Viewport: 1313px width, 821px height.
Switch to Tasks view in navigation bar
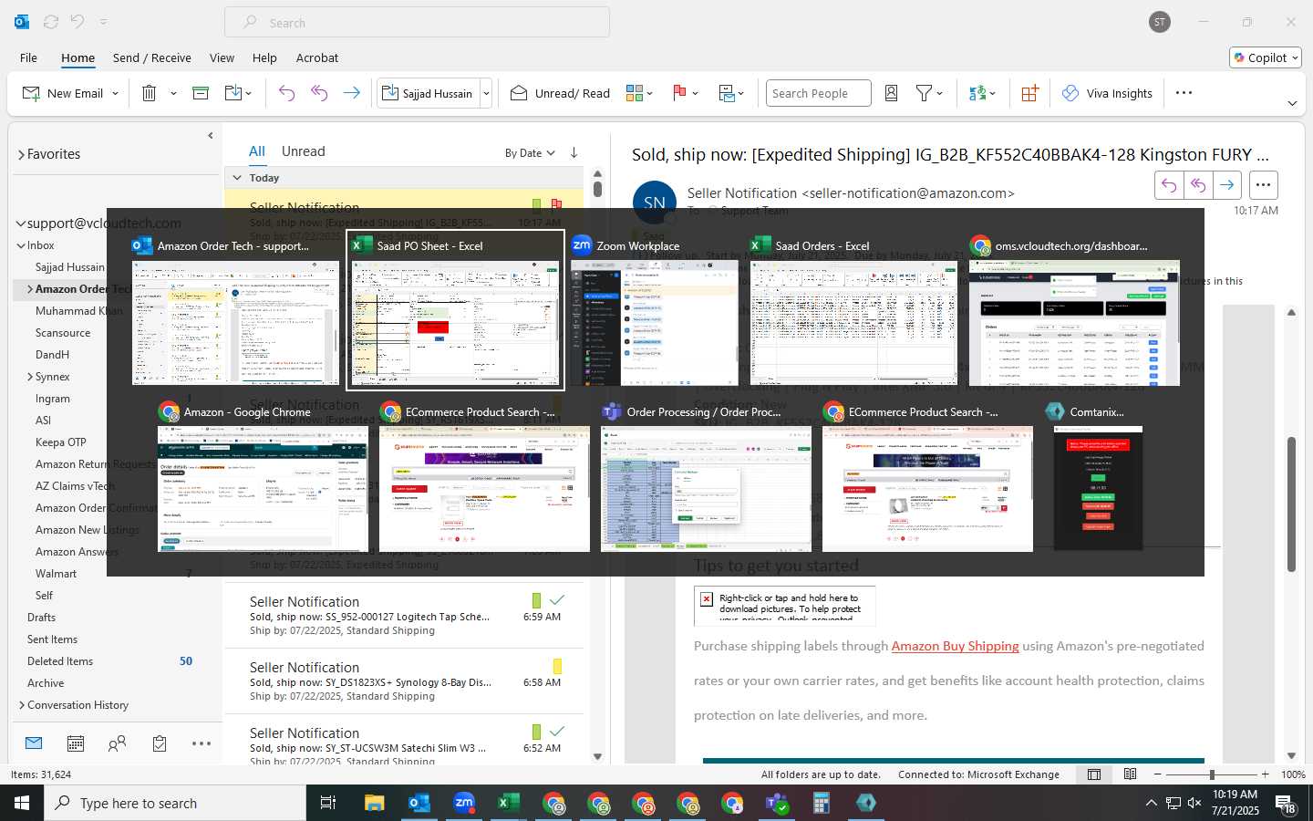click(160, 743)
